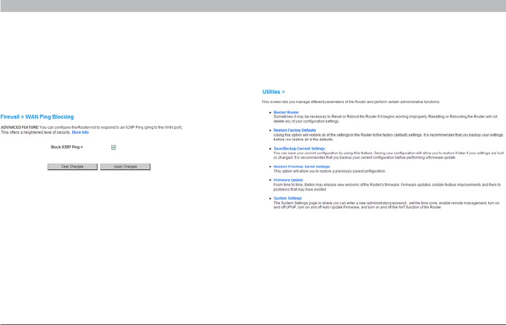The height and width of the screenshot is (325, 506).
Task: Open the Restore Factory Defaults link
Action: click(295, 130)
